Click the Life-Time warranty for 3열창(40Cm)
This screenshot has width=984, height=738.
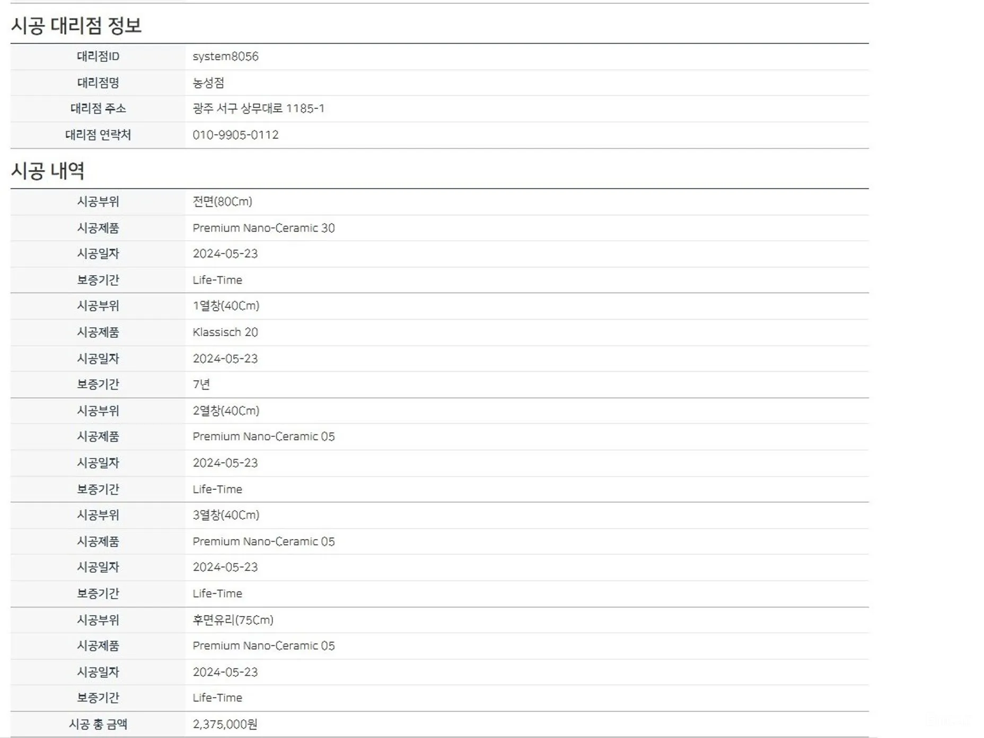(x=217, y=593)
